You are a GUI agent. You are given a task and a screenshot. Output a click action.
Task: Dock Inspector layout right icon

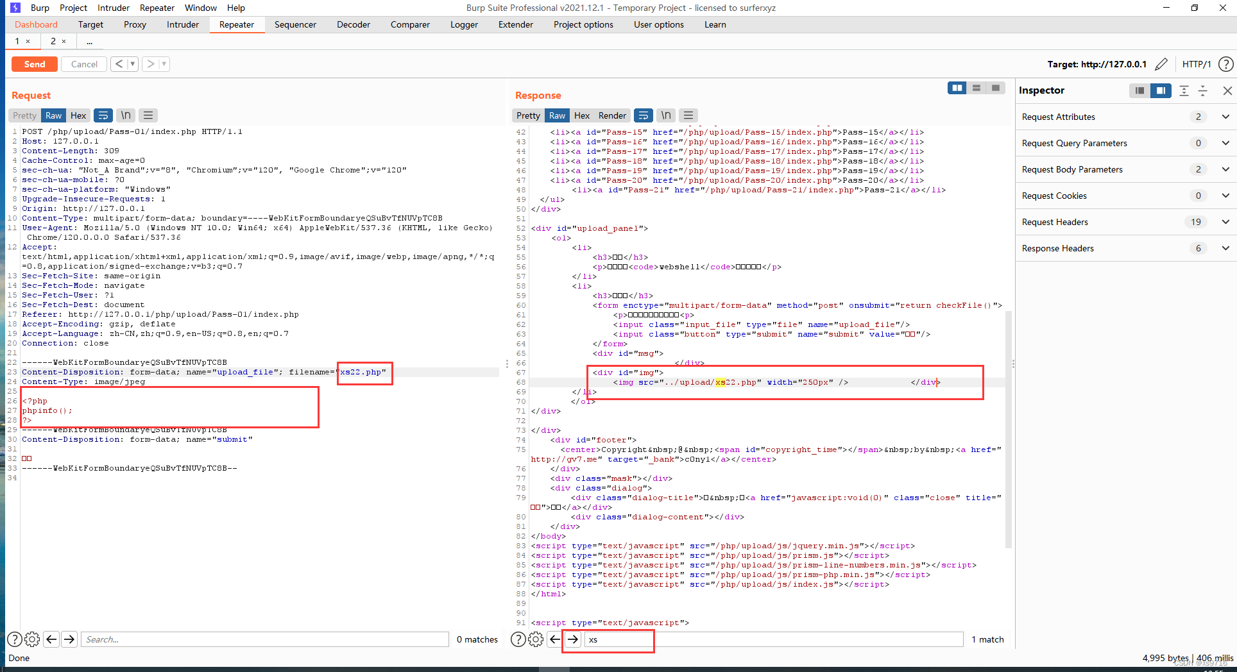[x=1161, y=90]
